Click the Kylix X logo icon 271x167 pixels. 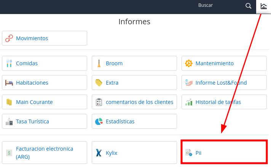pos(99,153)
